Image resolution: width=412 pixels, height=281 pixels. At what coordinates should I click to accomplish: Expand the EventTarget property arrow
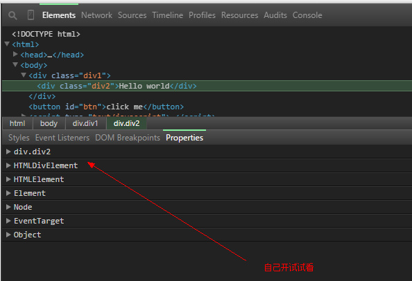(8, 221)
